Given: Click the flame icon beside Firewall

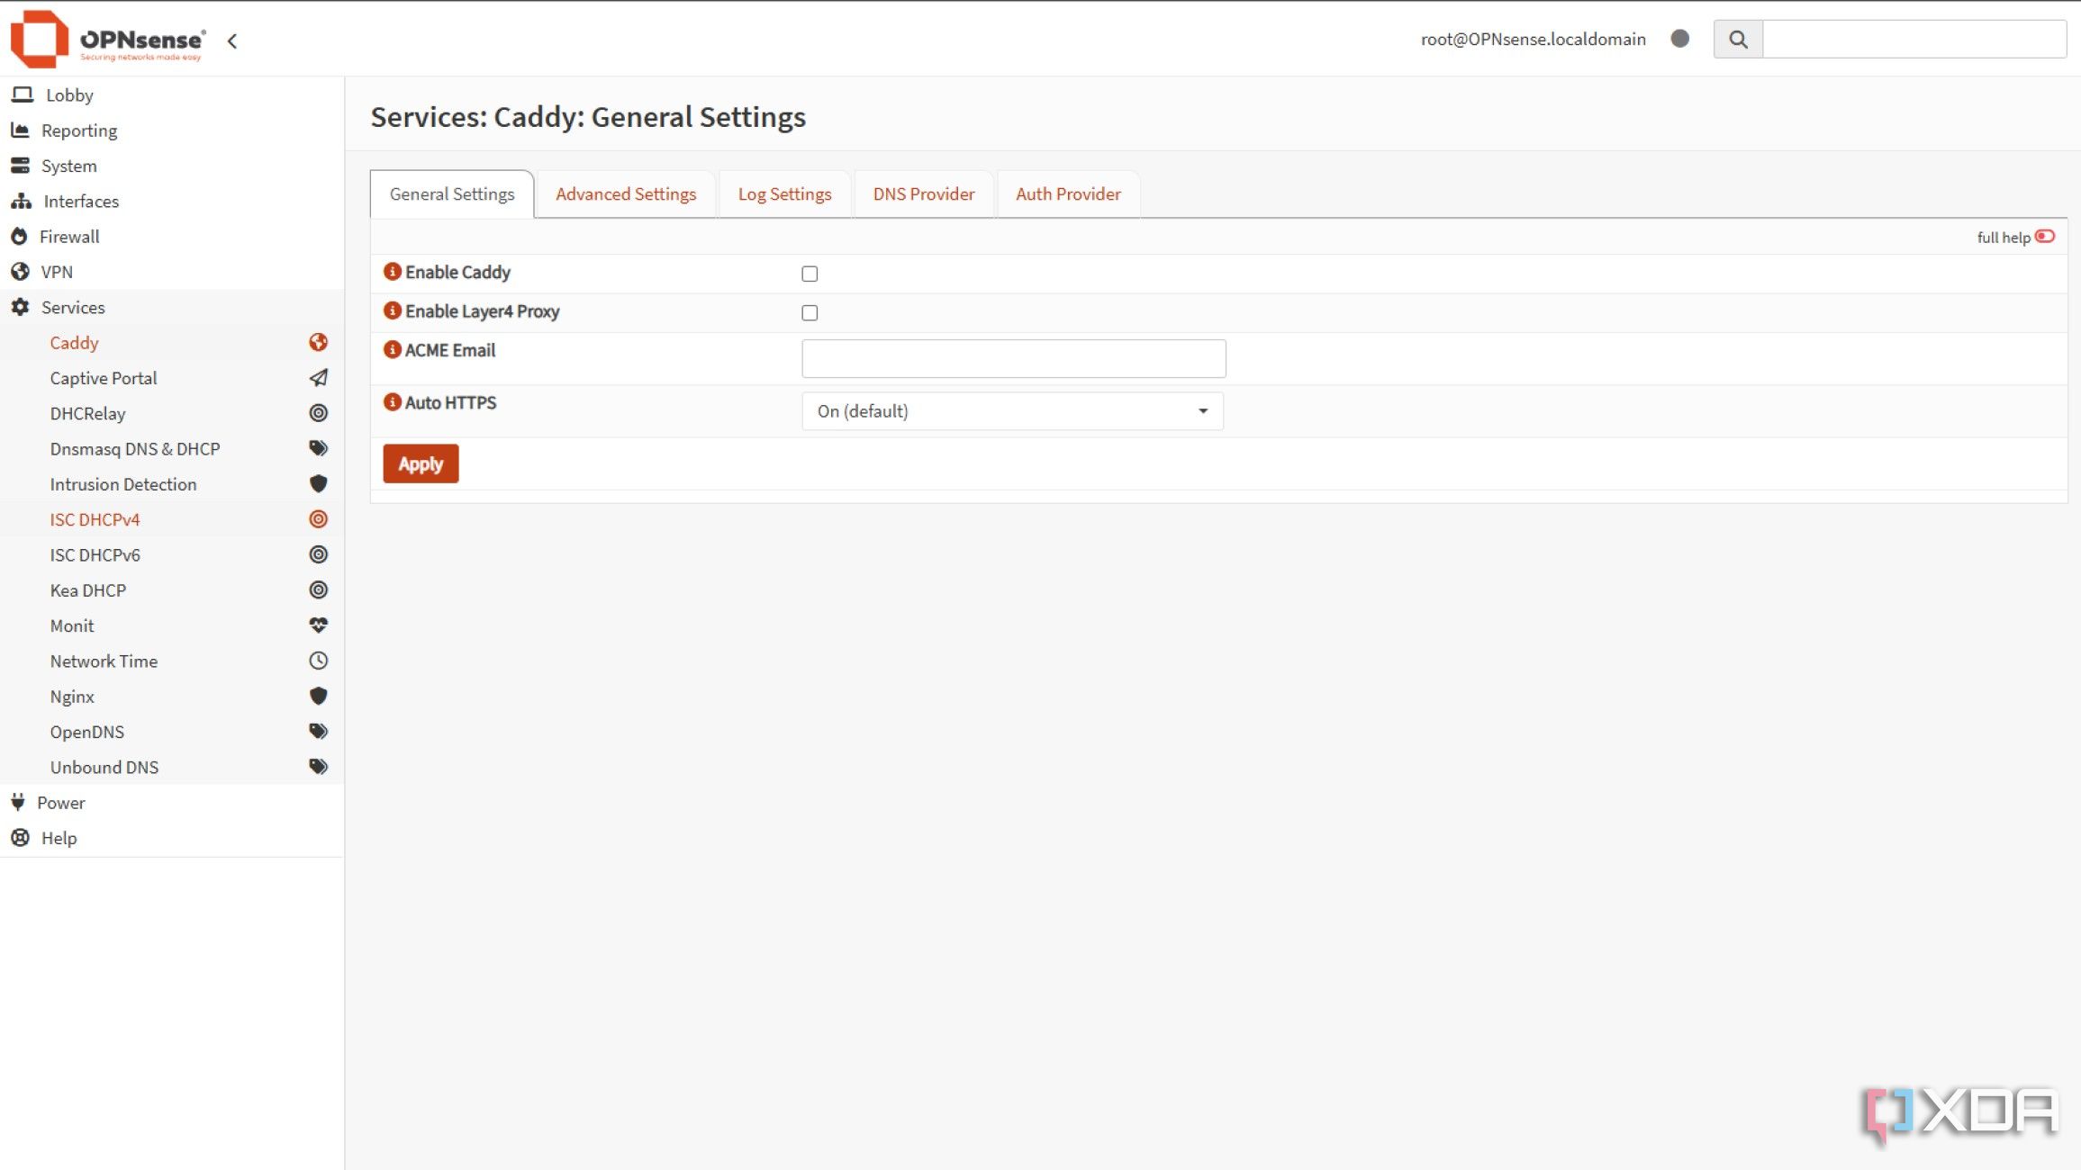Looking at the screenshot, I should pyautogui.click(x=19, y=237).
